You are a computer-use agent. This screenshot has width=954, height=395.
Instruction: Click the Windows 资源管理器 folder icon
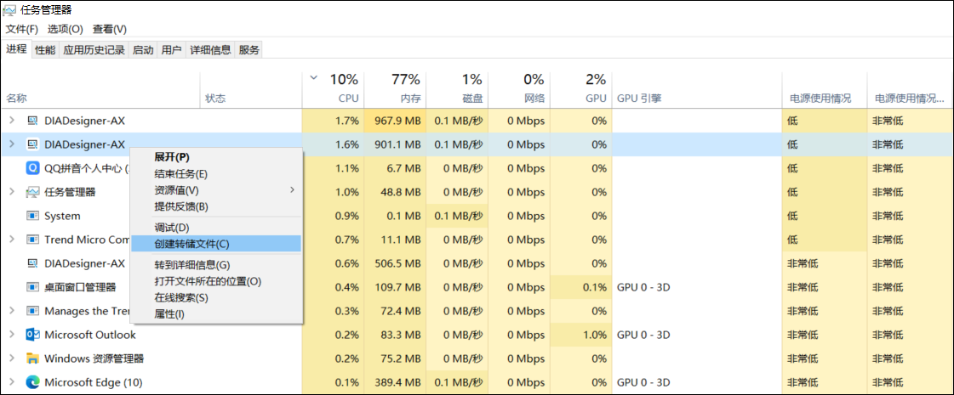tap(33, 358)
